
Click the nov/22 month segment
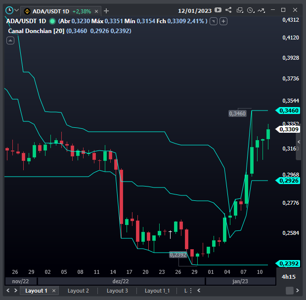(20, 281)
